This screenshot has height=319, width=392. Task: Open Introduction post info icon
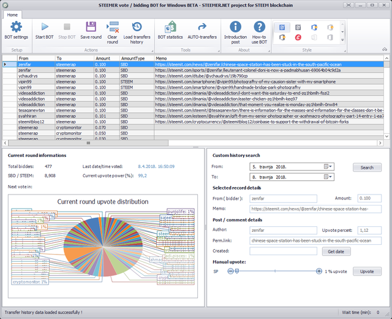click(235, 26)
